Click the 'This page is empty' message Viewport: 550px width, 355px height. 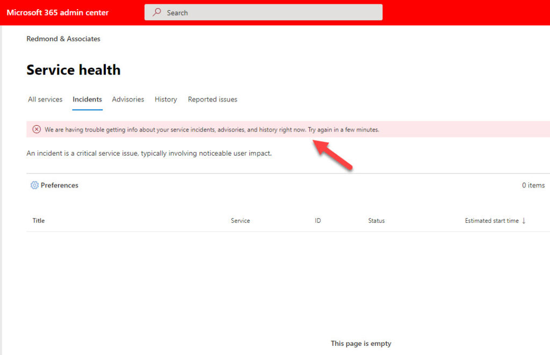[x=361, y=343]
